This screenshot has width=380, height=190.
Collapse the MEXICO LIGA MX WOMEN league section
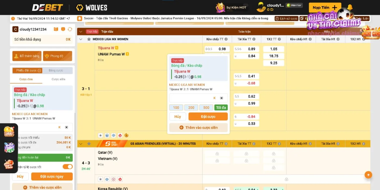coord(80,39)
